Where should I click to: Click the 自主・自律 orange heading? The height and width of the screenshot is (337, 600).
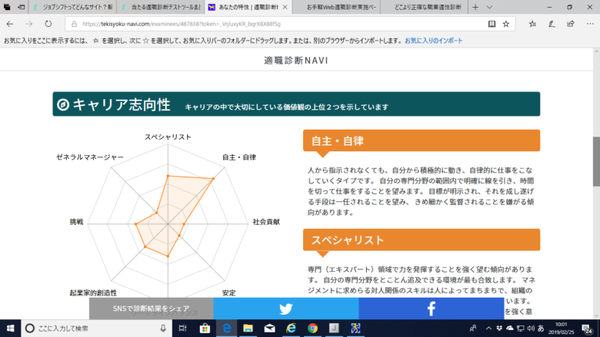coord(422,140)
